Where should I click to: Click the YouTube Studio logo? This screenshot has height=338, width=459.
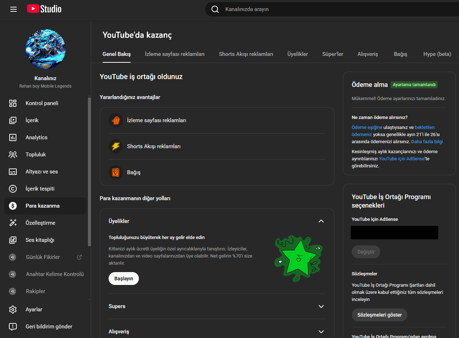click(44, 9)
